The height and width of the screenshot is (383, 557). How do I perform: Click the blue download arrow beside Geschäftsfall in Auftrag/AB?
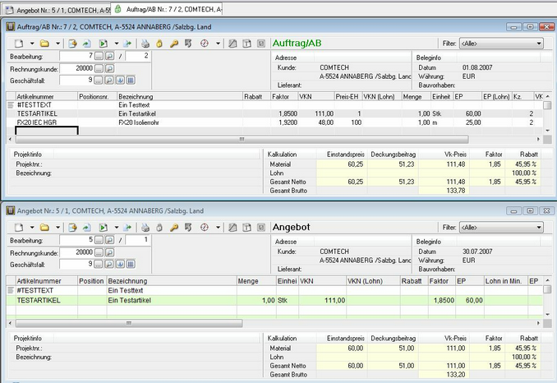point(120,81)
